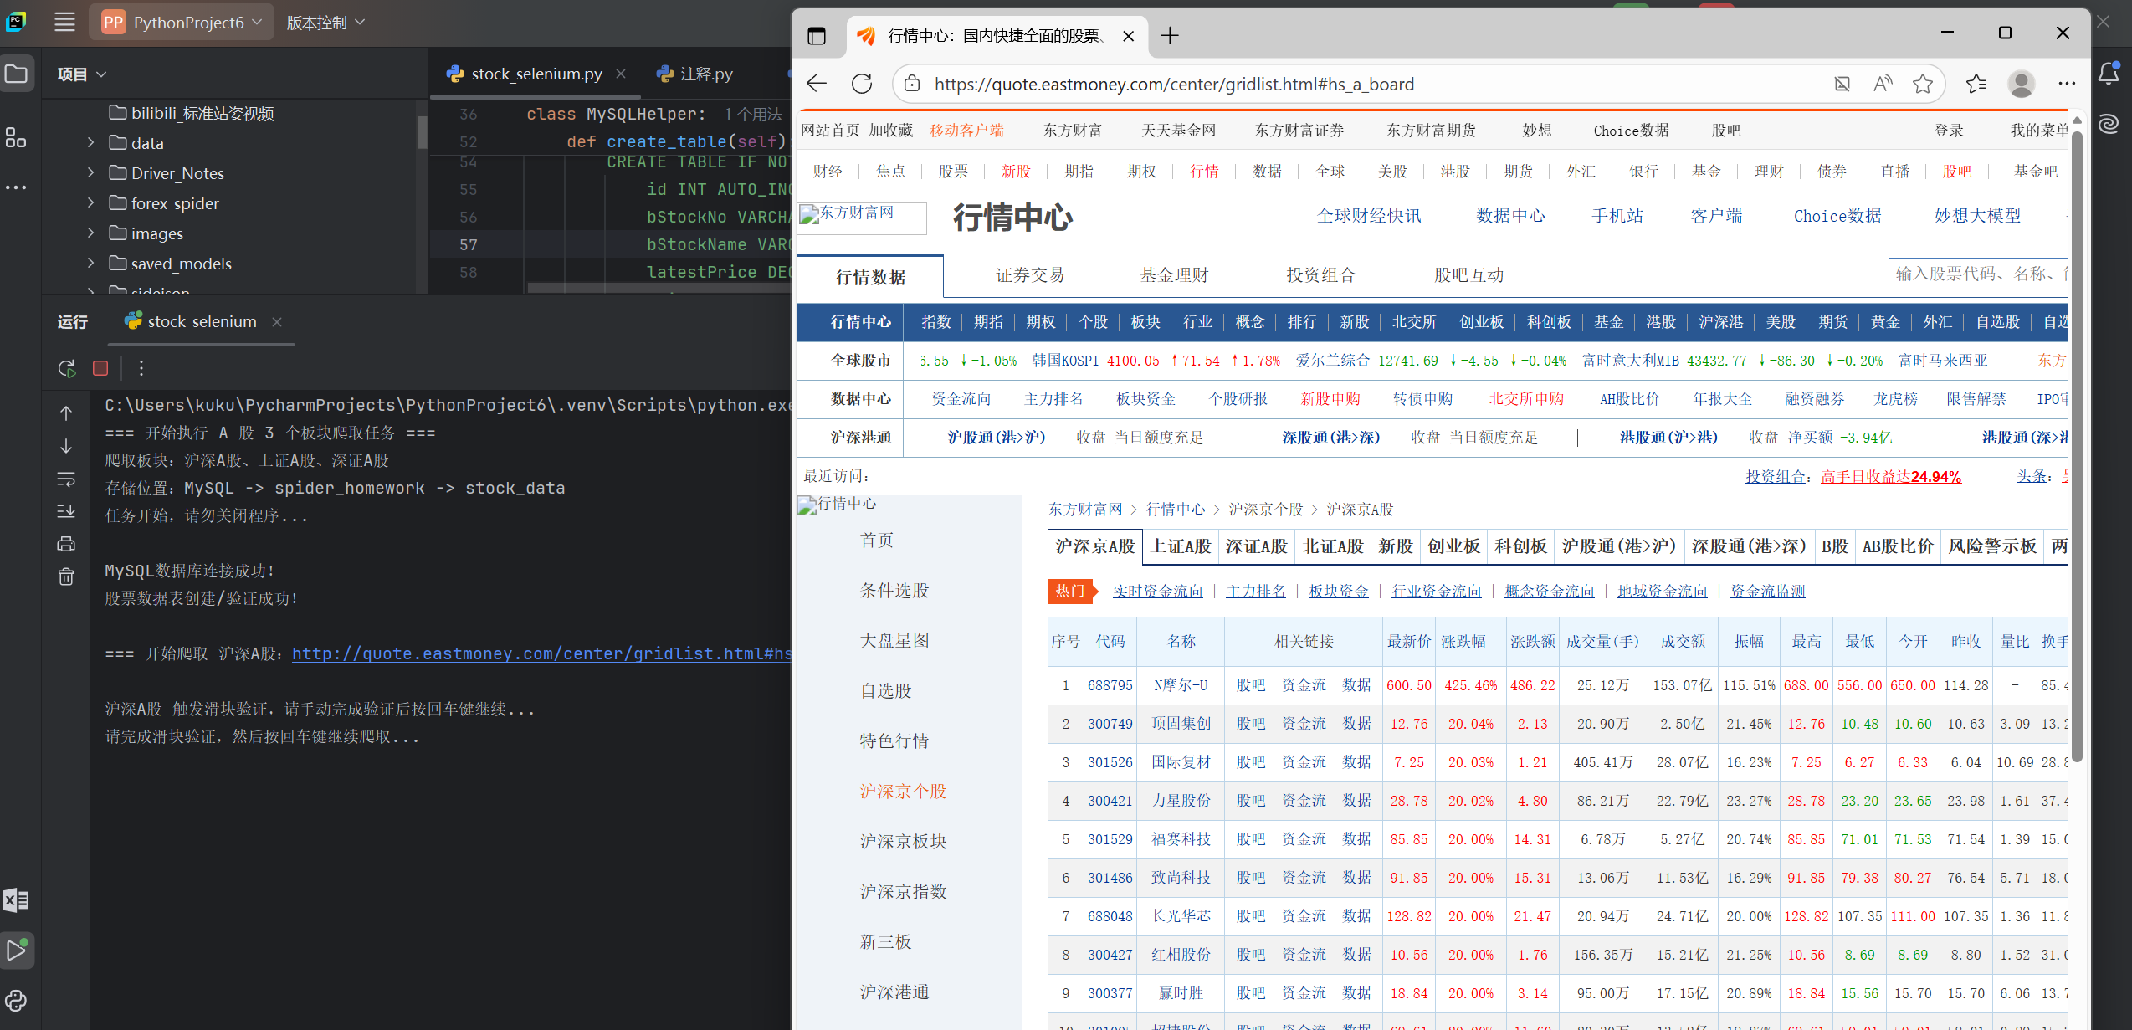The image size is (2132, 1030).
Task: Reload the Eastmoney page in Edge
Action: [862, 84]
